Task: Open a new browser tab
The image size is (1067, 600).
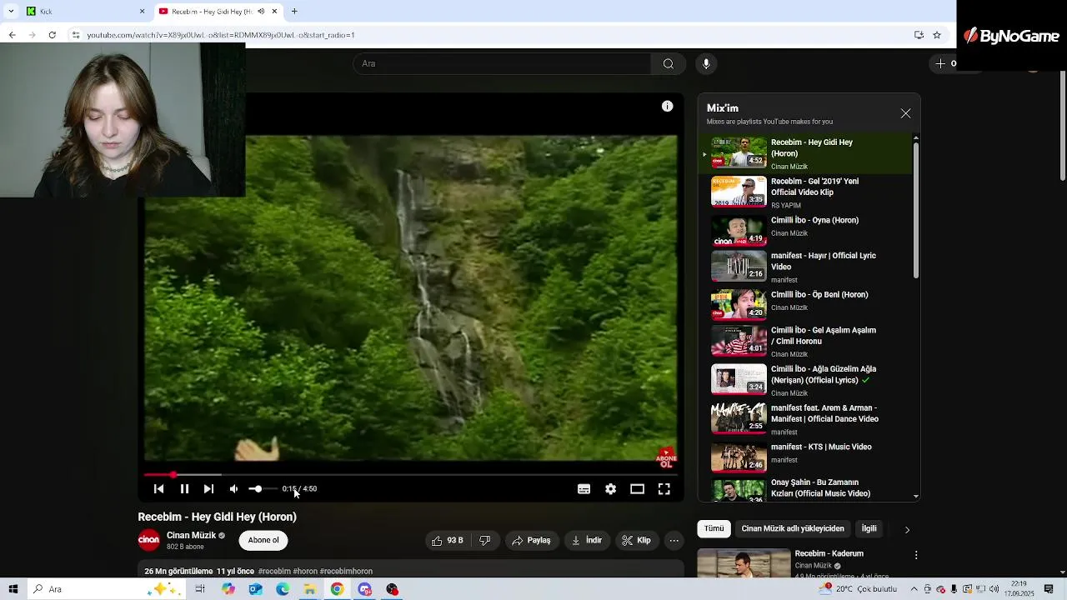Action: (294, 12)
